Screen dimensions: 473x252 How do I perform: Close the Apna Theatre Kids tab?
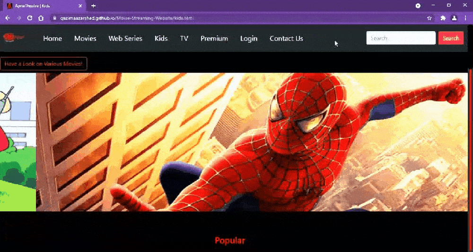(x=80, y=6)
